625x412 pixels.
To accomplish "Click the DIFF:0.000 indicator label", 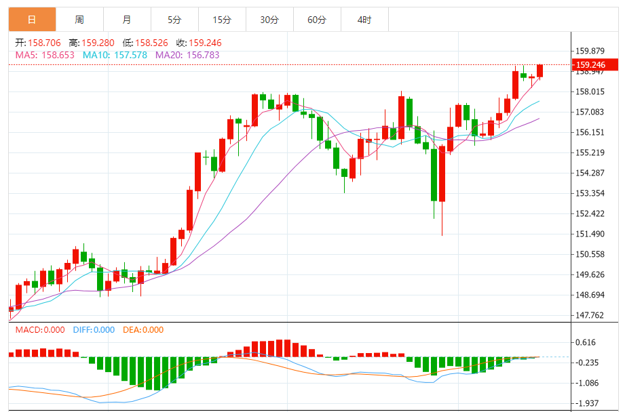I will click(x=94, y=329).
